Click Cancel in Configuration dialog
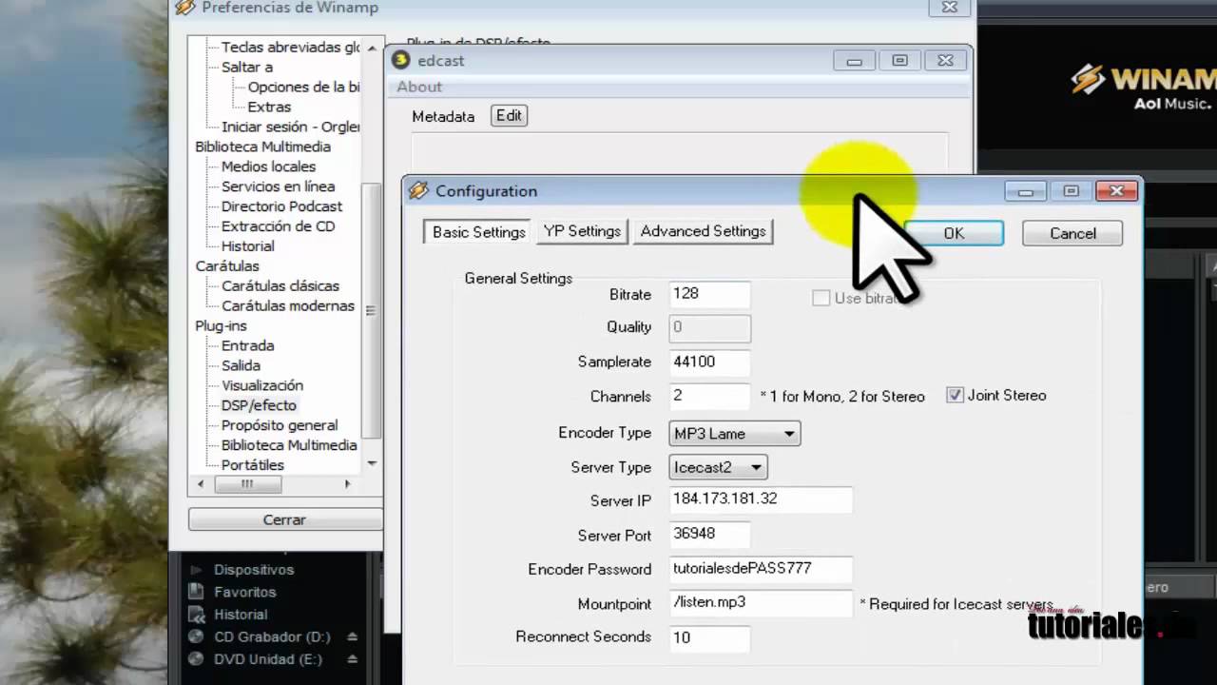1217x685 pixels. (1072, 233)
